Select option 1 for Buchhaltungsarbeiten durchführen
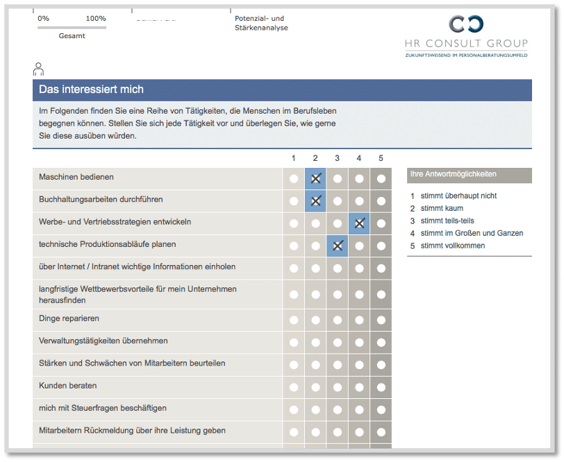 coord(294,201)
